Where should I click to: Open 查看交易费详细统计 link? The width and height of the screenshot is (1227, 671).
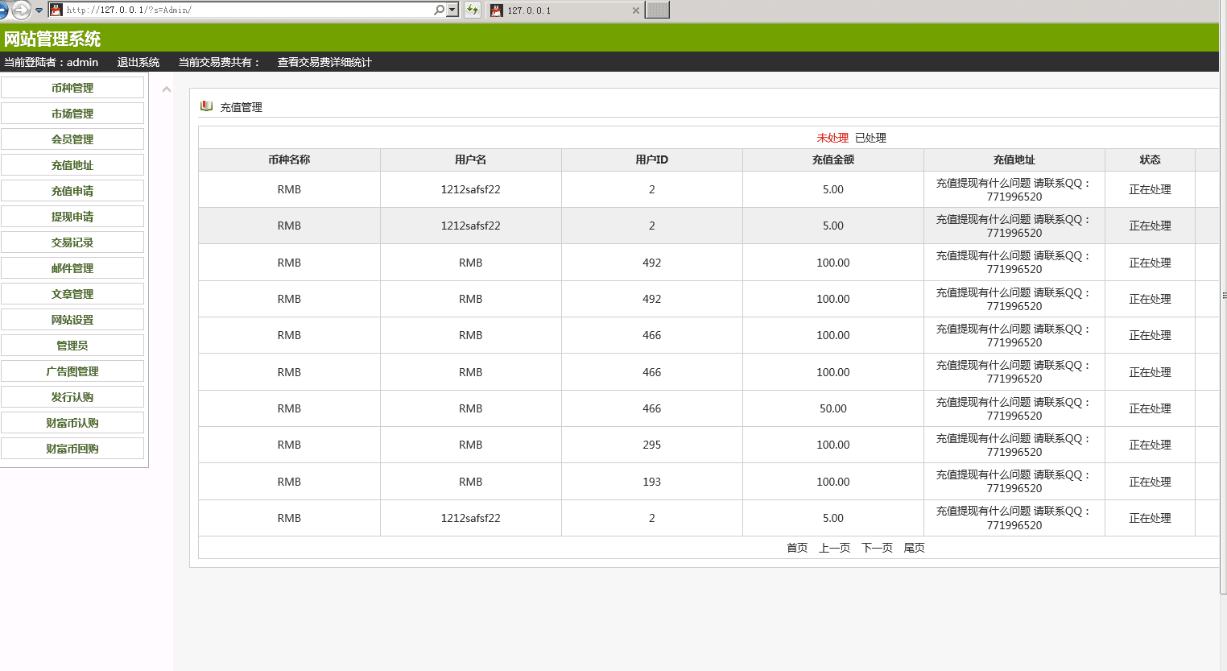point(324,62)
